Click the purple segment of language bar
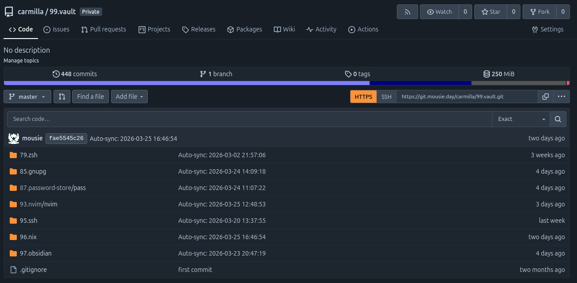The image size is (577, 283). point(187,83)
